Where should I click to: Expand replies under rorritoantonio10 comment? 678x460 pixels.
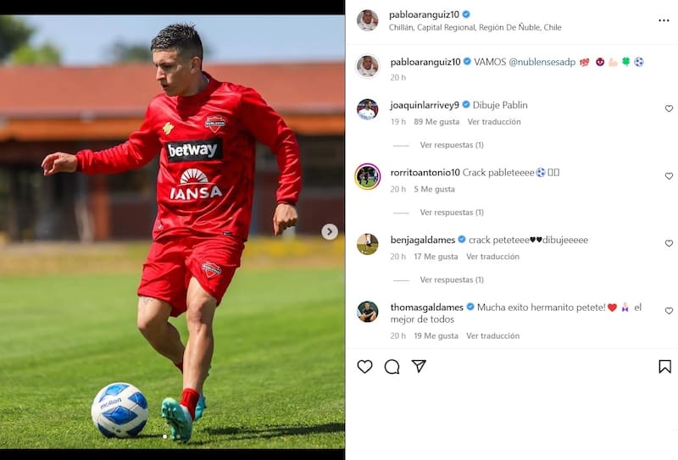(x=452, y=213)
